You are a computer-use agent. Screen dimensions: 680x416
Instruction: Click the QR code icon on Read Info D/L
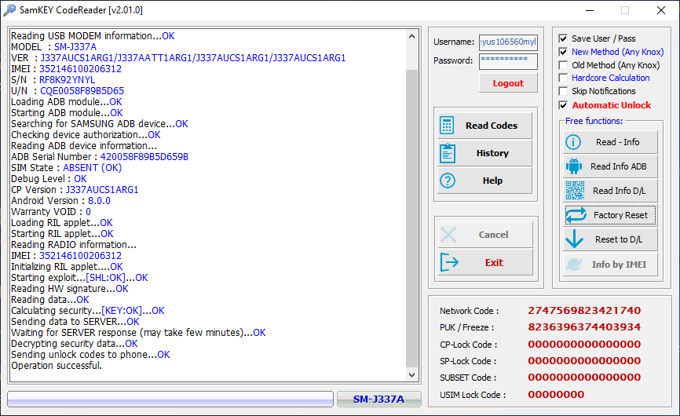tap(575, 191)
